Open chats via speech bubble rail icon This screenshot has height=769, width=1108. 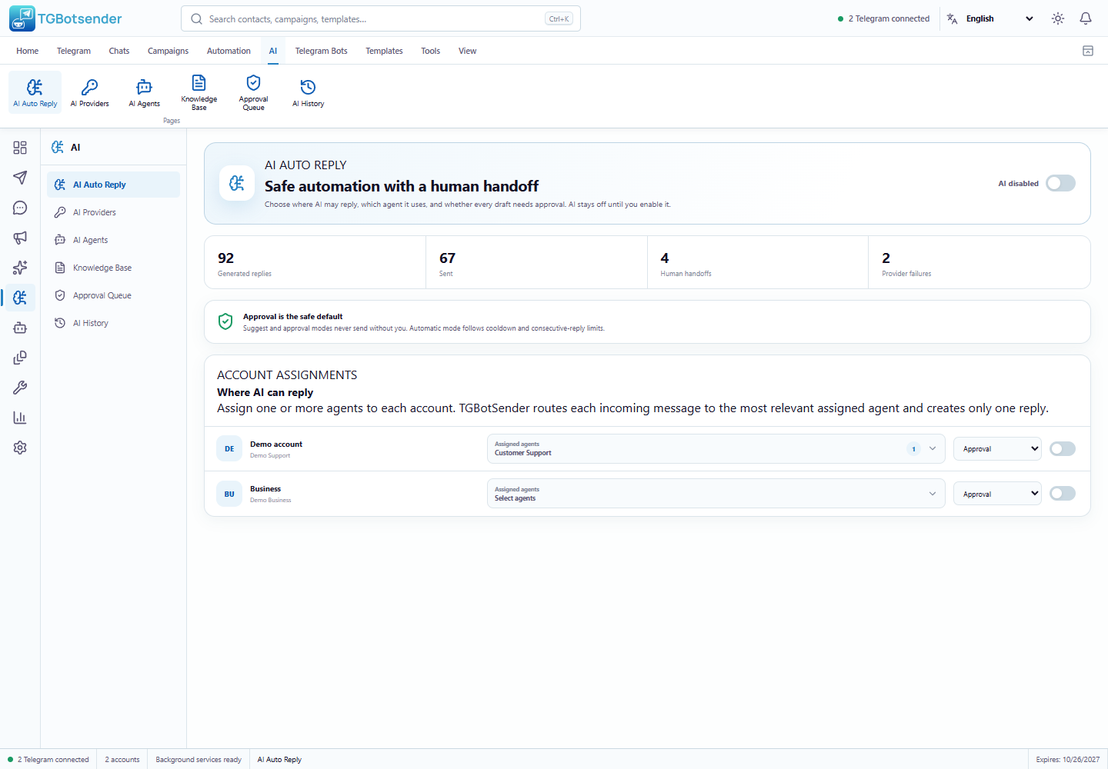tap(20, 208)
